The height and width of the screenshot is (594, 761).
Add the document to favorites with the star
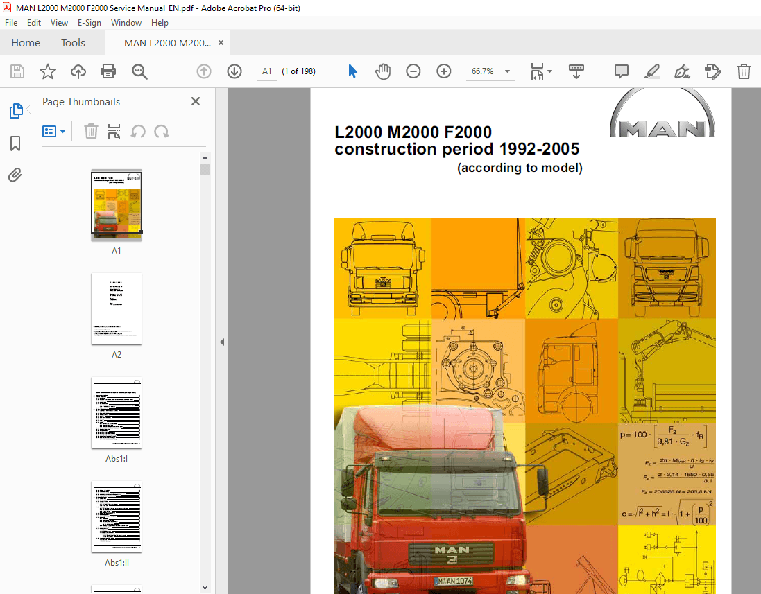(46, 71)
